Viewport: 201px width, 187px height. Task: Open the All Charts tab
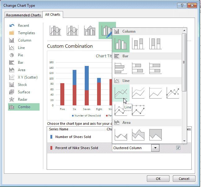click(x=53, y=14)
